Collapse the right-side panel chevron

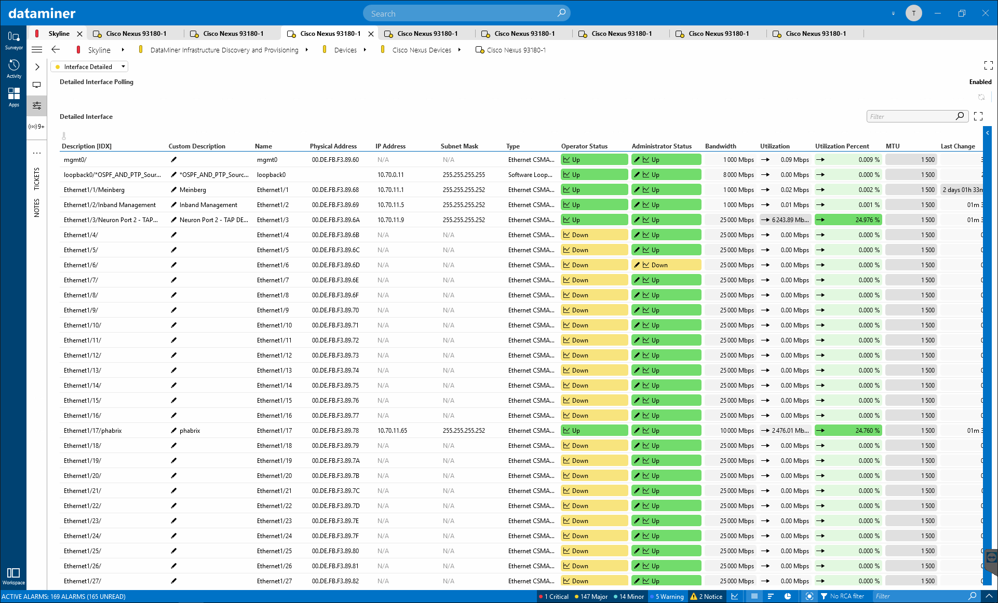[987, 133]
